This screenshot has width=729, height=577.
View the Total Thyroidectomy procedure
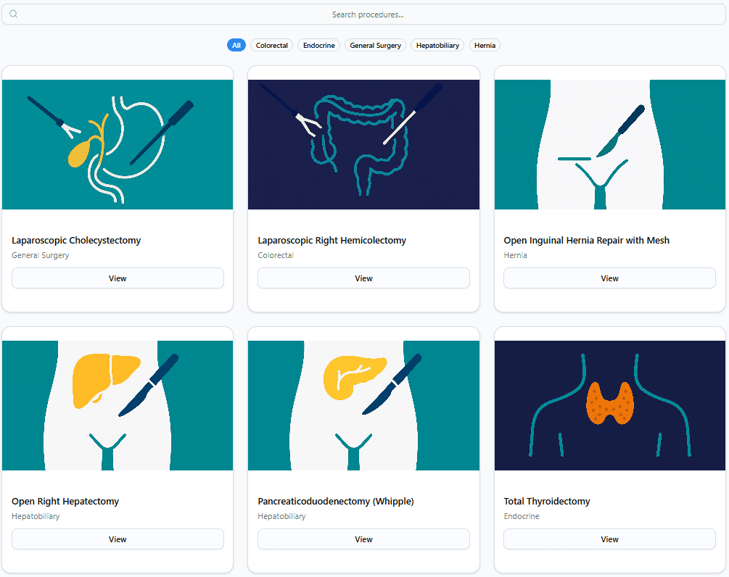pyautogui.click(x=609, y=539)
